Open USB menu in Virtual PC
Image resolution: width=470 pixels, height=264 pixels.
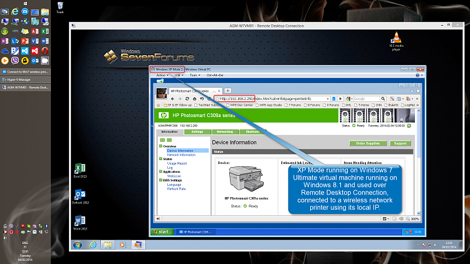point(179,75)
